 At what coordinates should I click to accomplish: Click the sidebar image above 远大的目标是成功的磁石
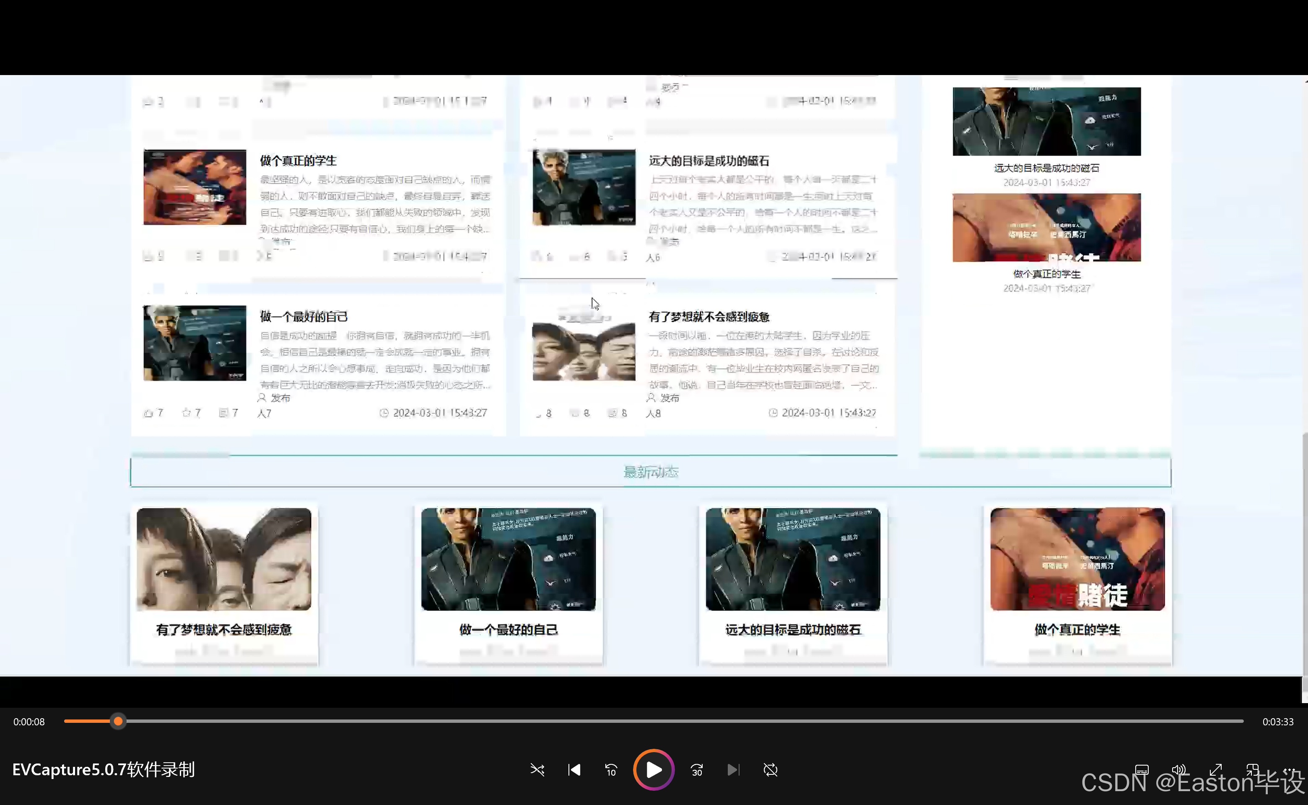coord(1047,122)
